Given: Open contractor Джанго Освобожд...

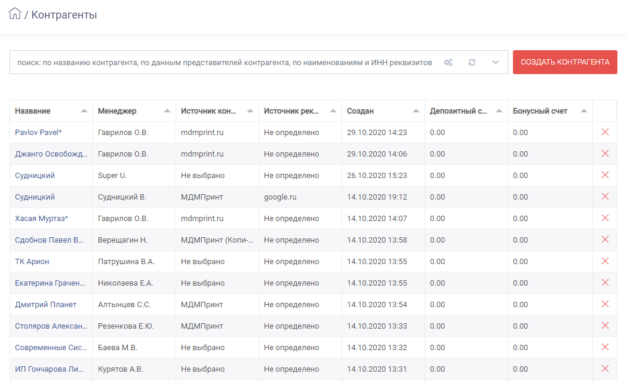Looking at the screenshot, I should tap(51, 154).
